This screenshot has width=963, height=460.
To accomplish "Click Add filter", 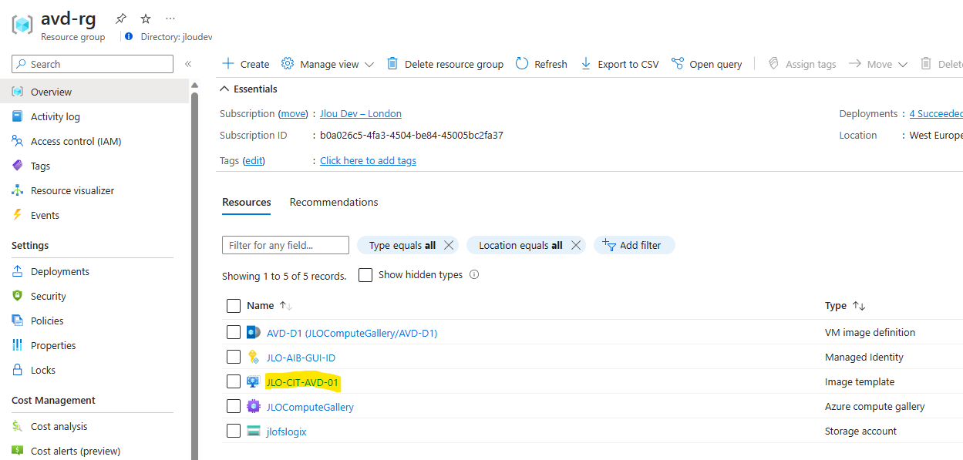I will coord(634,245).
